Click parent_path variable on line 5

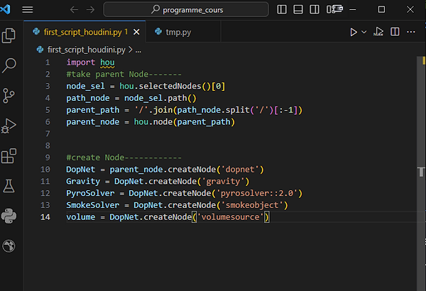(x=92, y=110)
